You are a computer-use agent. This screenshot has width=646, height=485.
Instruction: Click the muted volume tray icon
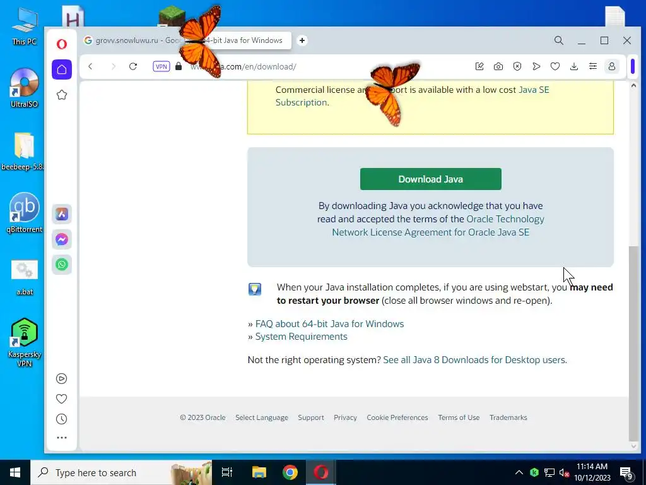[x=564, y=472]
